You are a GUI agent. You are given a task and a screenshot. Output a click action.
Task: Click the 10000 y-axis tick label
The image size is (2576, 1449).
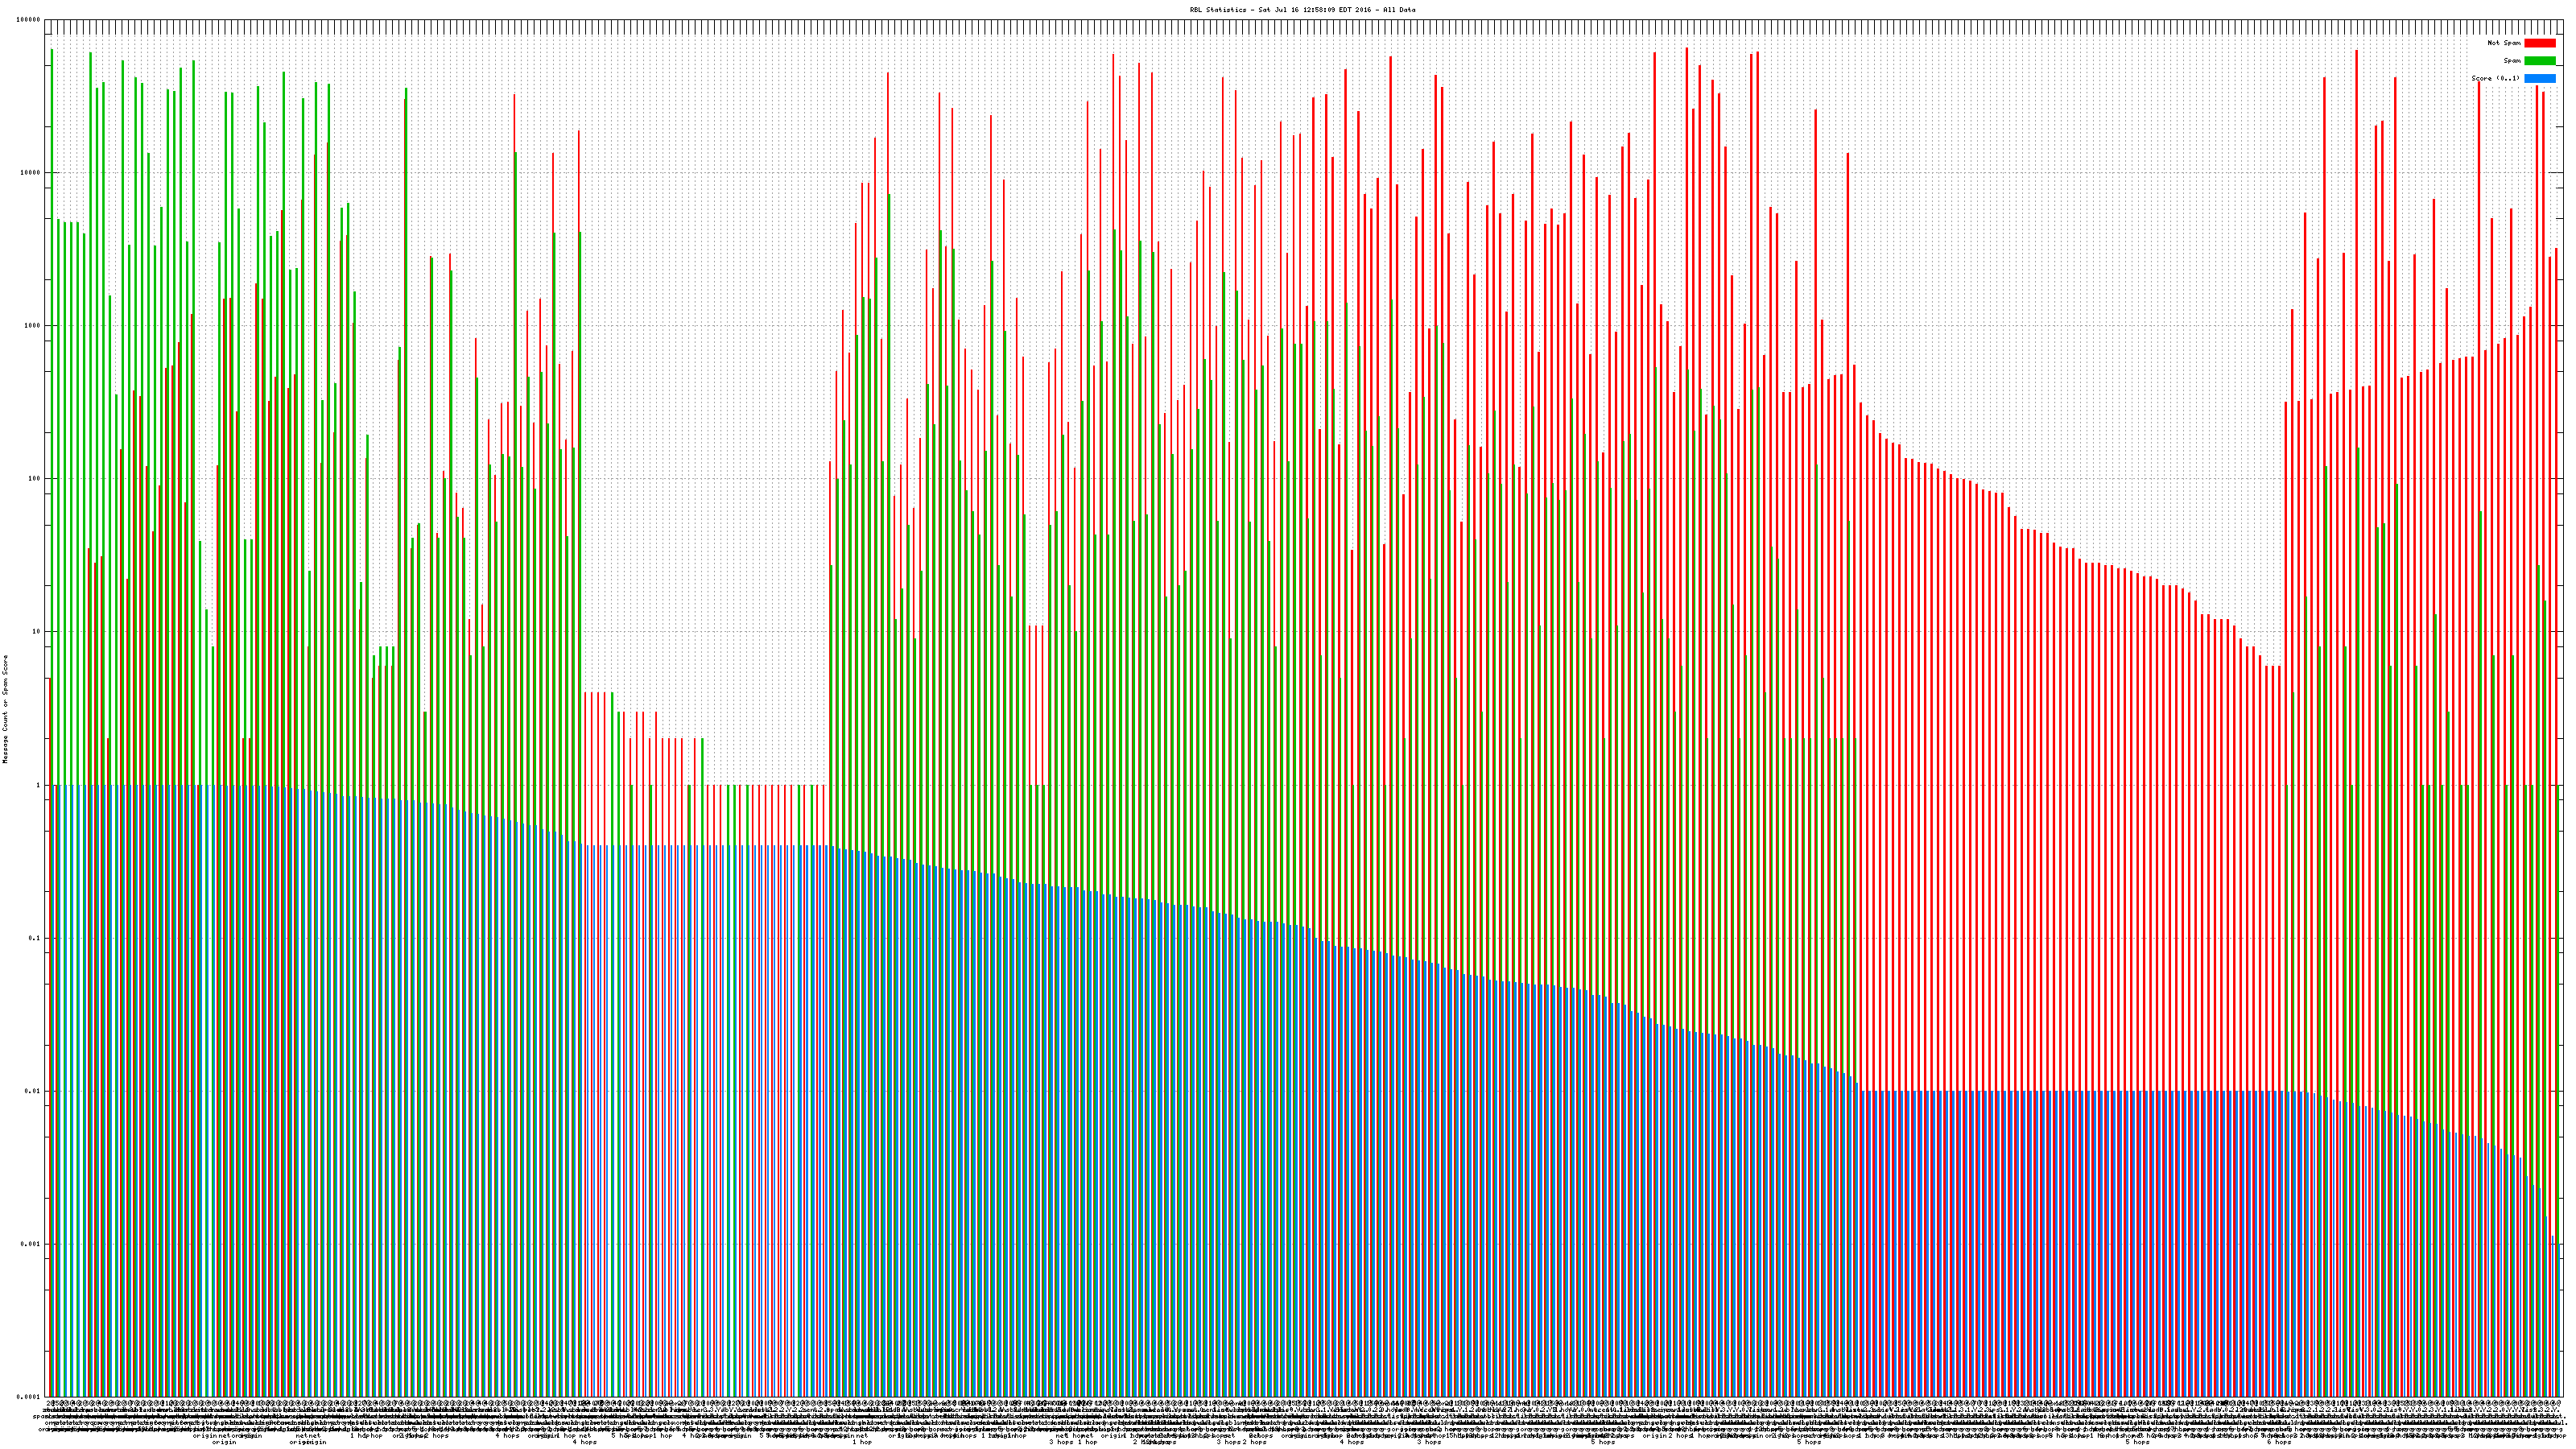click(x=30, y=173)
